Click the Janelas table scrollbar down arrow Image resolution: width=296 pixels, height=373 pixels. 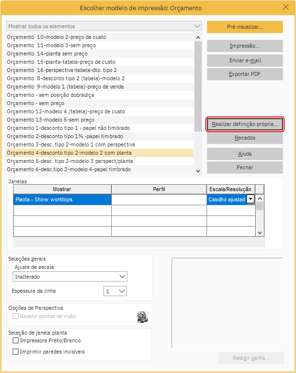(x=260, y=233)
